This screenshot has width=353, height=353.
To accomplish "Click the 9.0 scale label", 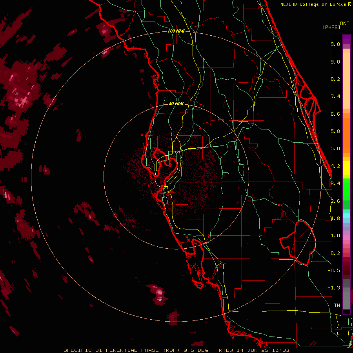I will click(x=335, y=62).
